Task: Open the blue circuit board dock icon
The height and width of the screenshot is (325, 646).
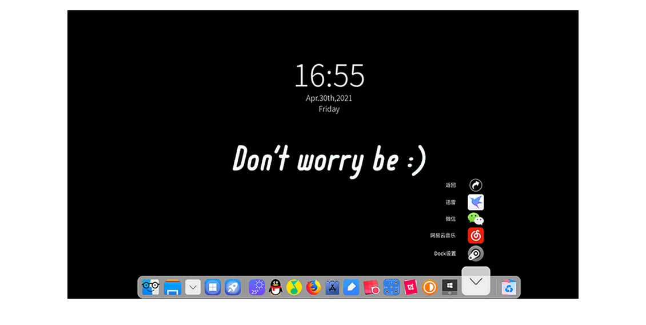Action: 392,287
